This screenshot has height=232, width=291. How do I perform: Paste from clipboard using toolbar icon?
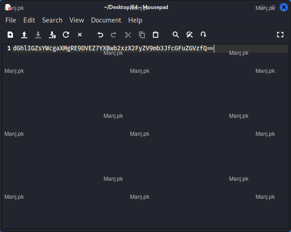pos(156,35)
